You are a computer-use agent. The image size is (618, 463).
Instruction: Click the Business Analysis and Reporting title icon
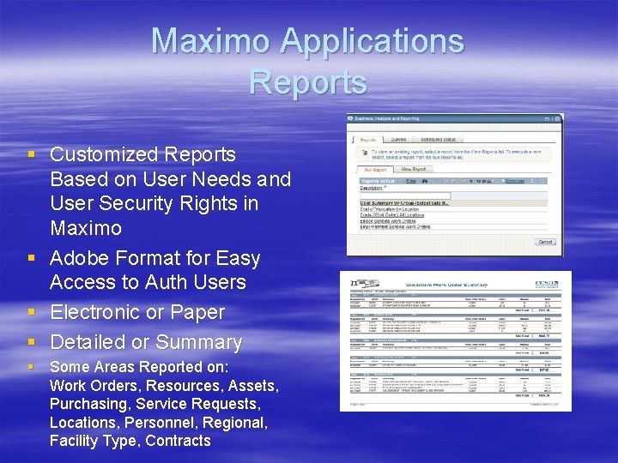click(350, 118)
